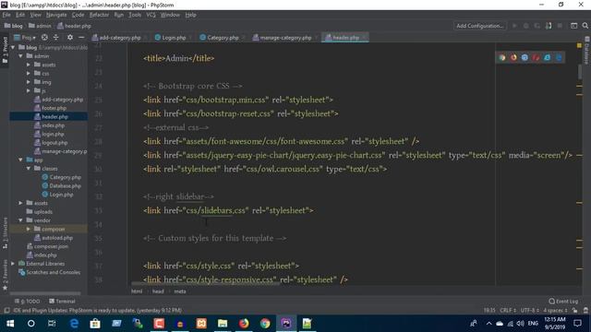Toggle the read-only lock icon in status bar
591x332 pixels.
(x=574, y=311)
